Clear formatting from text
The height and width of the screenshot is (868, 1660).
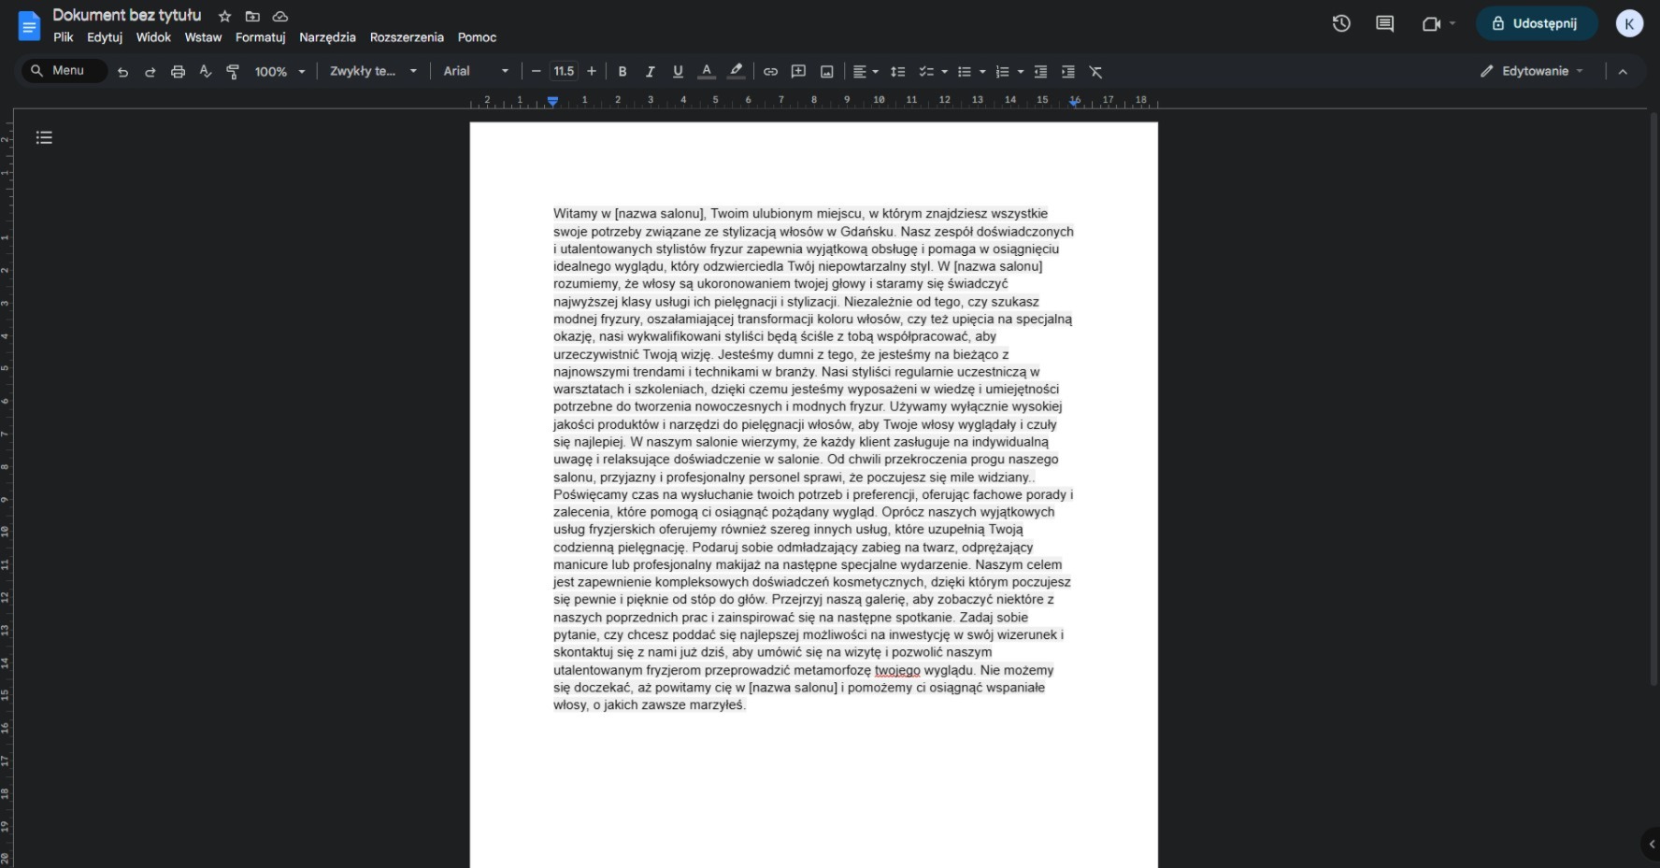(1095, 71)
